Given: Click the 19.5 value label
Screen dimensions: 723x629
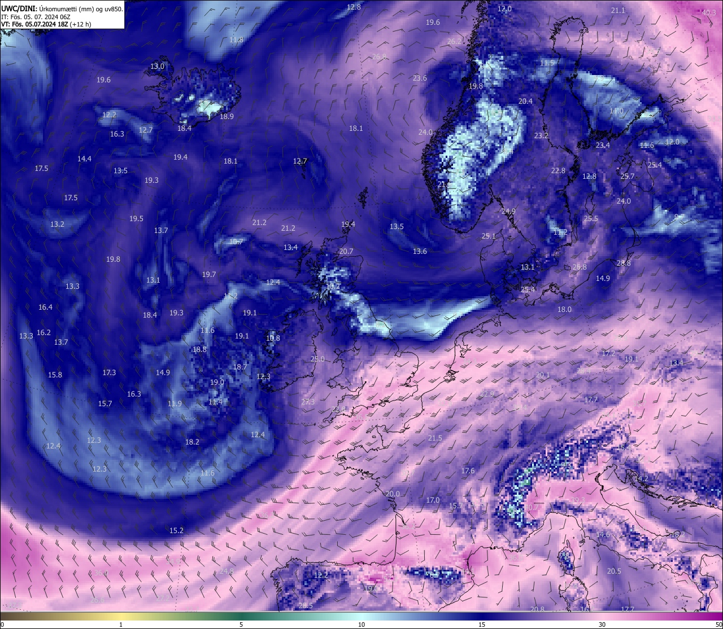Looking at the screenshot, I should (136, 219).
